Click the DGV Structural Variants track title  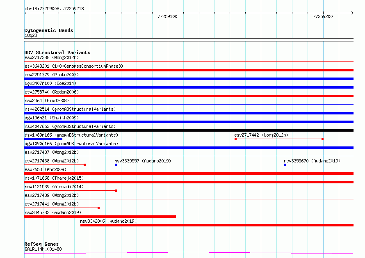(x=57, y=53)
